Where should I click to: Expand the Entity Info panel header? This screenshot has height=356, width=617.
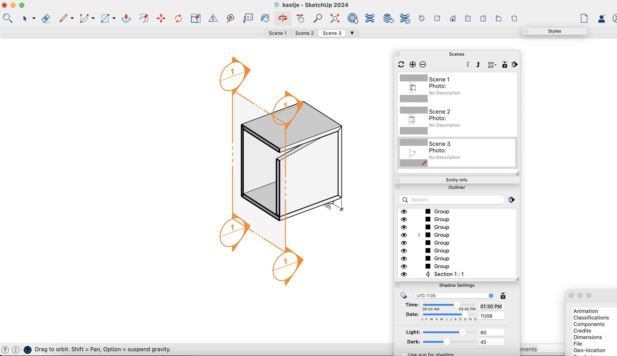[x=456, y=180]
